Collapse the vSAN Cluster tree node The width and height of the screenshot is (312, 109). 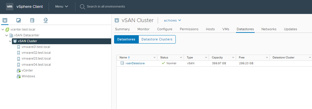(x=10, y=41)
